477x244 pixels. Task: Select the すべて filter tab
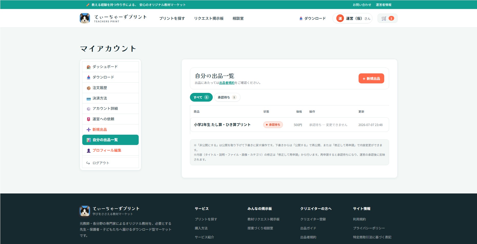tap(201, 97)
